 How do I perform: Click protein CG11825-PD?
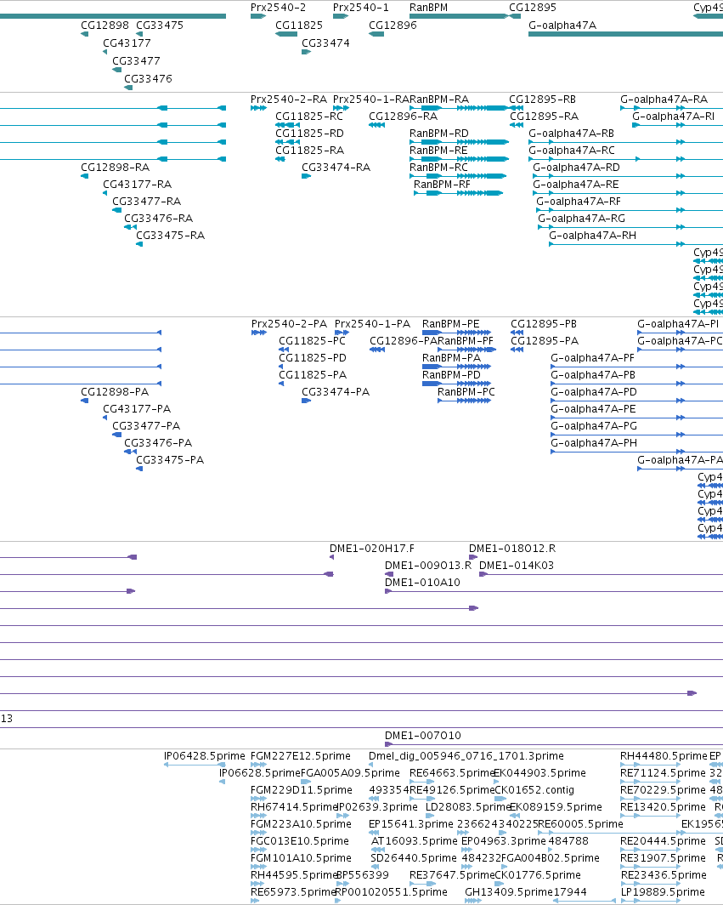313,358
